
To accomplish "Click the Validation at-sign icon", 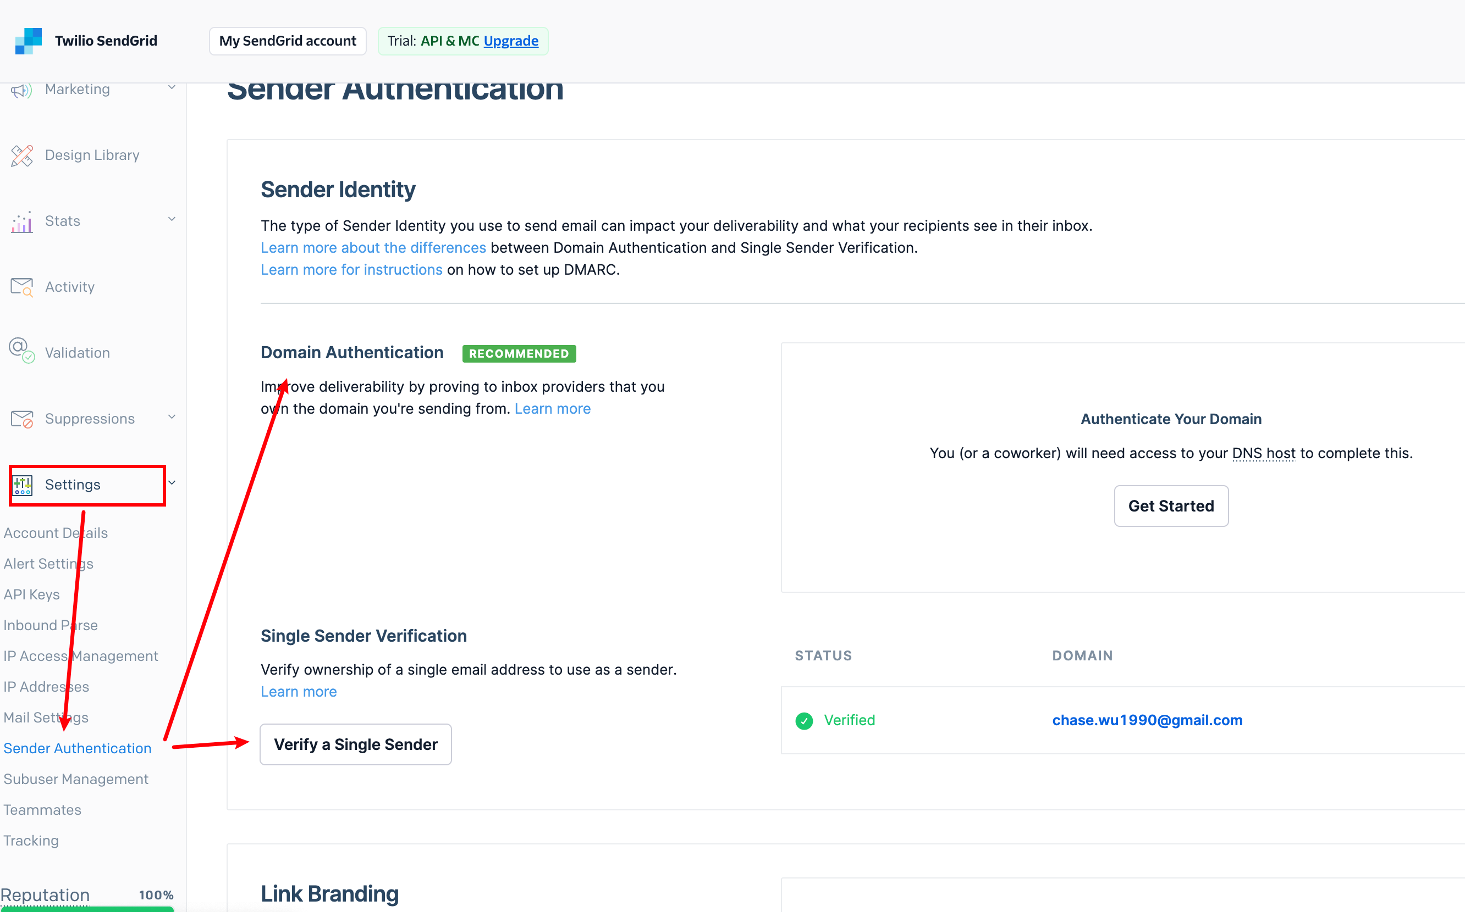I will (x=22, y=351).
